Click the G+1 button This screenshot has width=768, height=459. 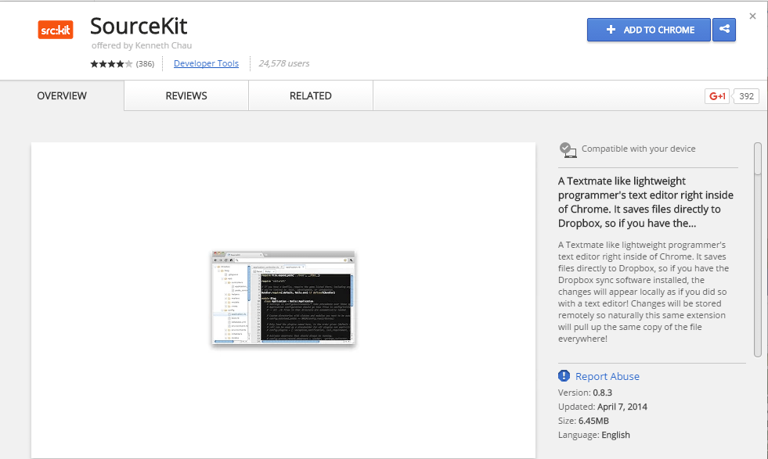(x=717, y=96)
